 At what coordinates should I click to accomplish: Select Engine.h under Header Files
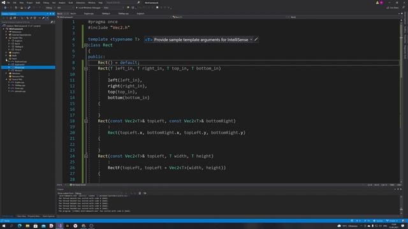coord(18,41)
